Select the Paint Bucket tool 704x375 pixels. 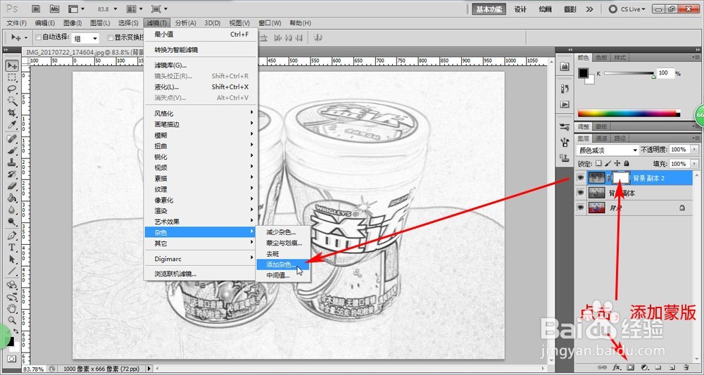point(12,198)
